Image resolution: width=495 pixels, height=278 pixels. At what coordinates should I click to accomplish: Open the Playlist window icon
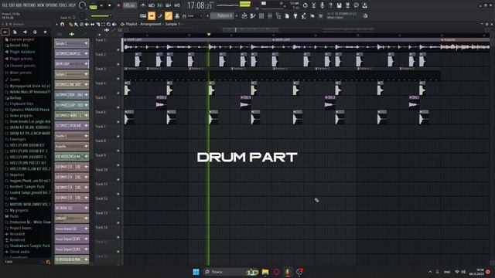(244, 15)
